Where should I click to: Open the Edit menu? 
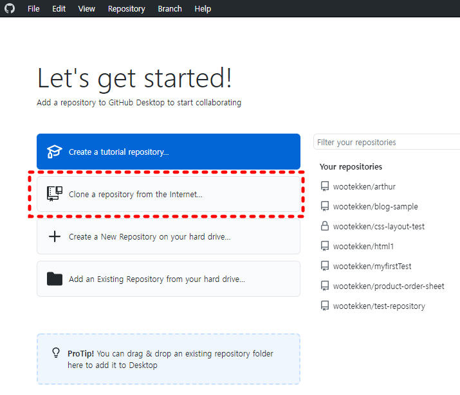(59, 9)
